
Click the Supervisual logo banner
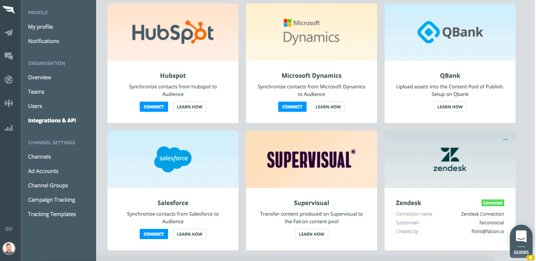point(311,159)
